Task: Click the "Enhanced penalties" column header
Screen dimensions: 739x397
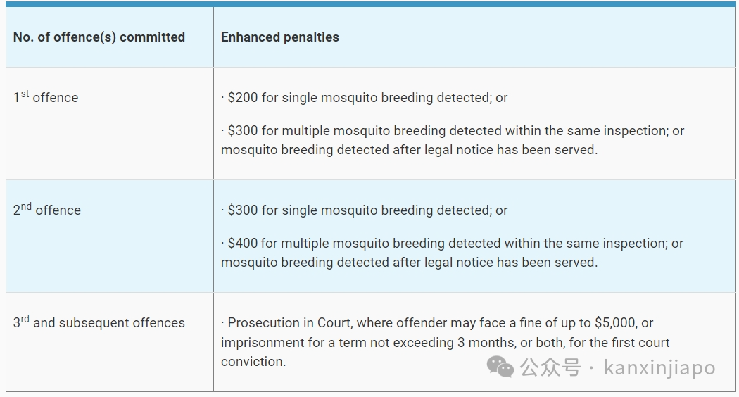Action: pyautogui.click(x=280, y=37)
